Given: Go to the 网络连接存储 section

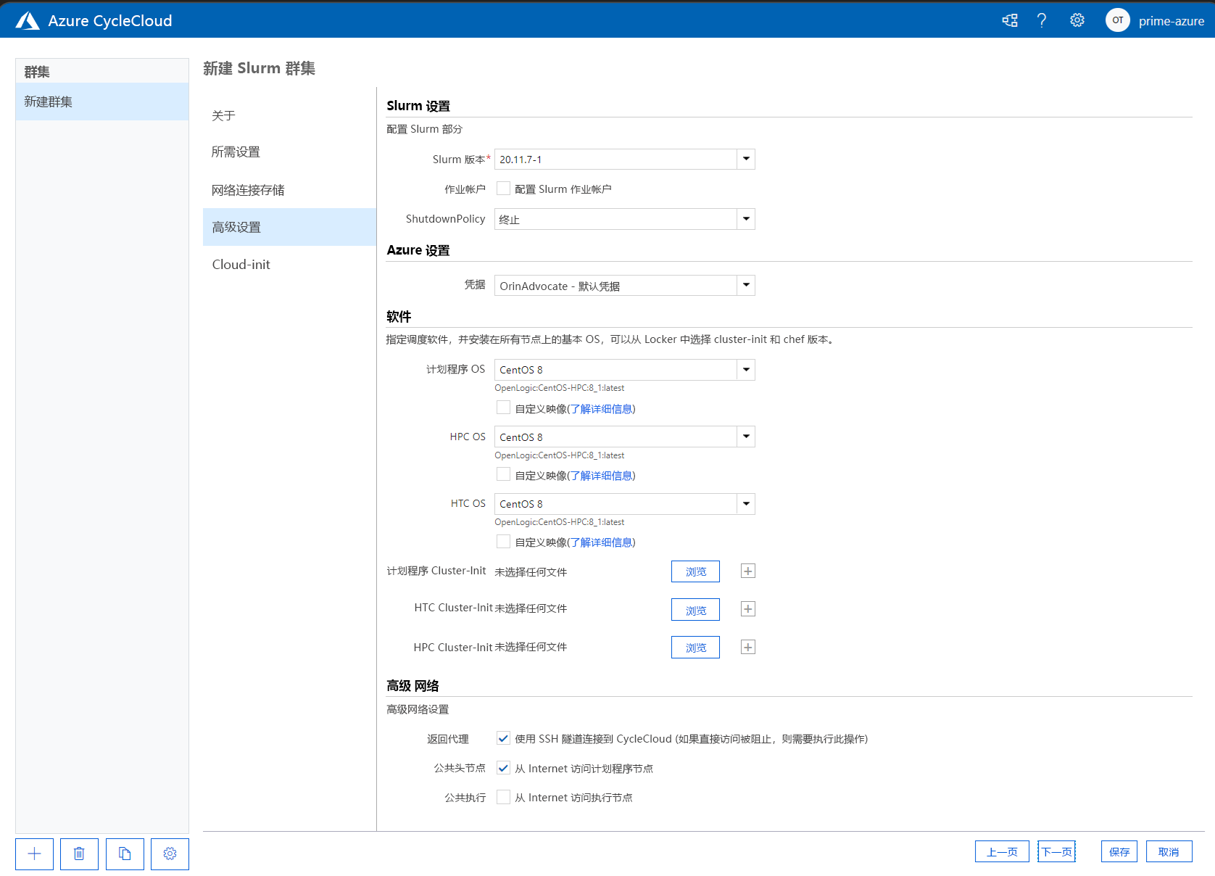Looking at the screenshot, I should tap(289, 190).
